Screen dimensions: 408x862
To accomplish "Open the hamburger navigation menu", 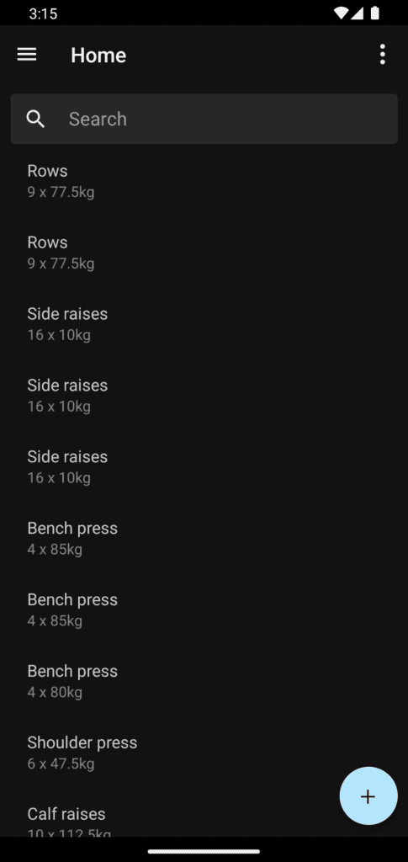I will pyautogui.click(x=27, y=55).
